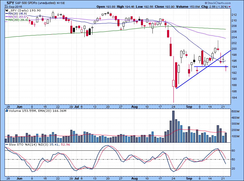244x181 pixels.
Task: Click the 80 level label on stochastic axis
Action: [x=233, y=151]
